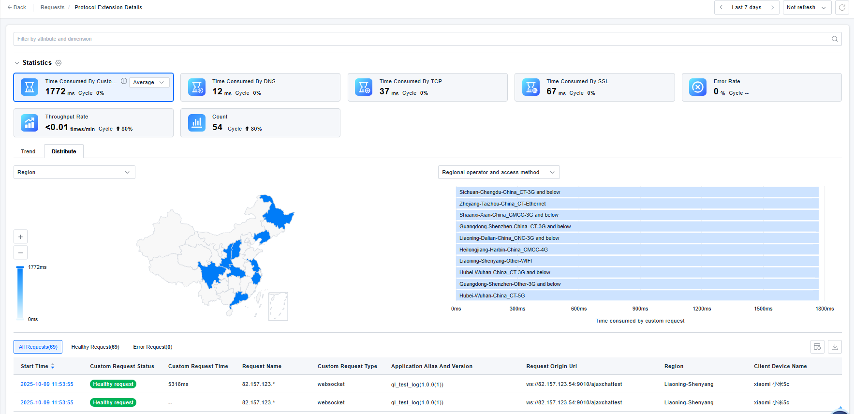Click map zoom out minus button
854x414 pixels.
[x=20, y=252]
